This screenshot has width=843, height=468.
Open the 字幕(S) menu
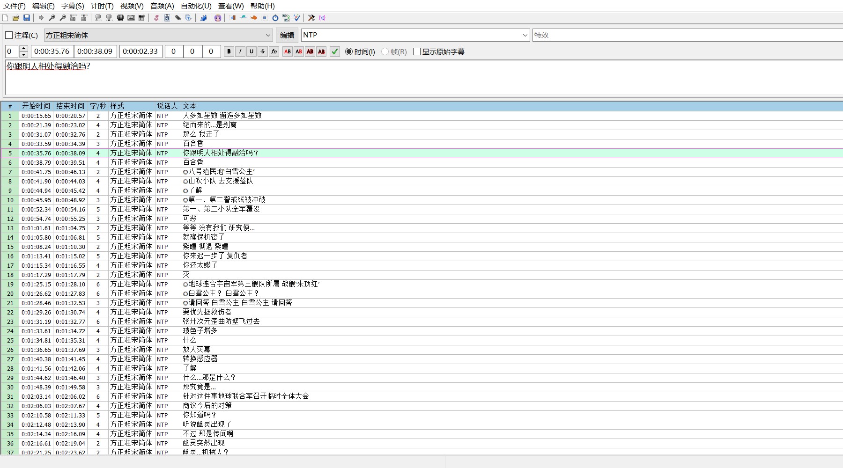click(73, 6)
